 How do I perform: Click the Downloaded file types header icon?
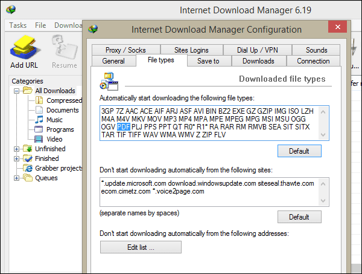tap(109, 82)
